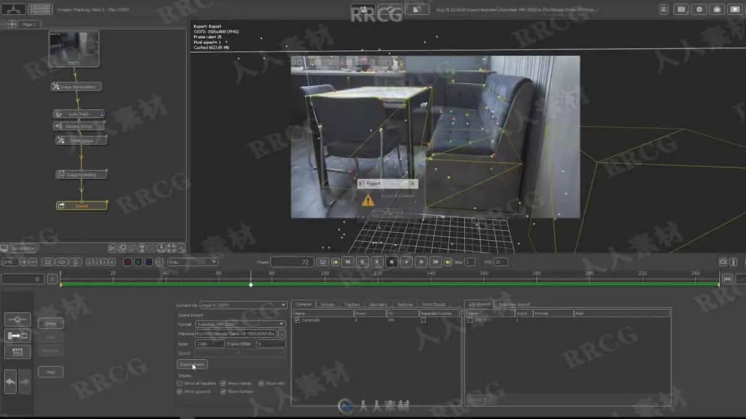Viewport: 746px width, 419px height.
Task: Toggle the green channel swatch
Action: click(x=138, y=262)
